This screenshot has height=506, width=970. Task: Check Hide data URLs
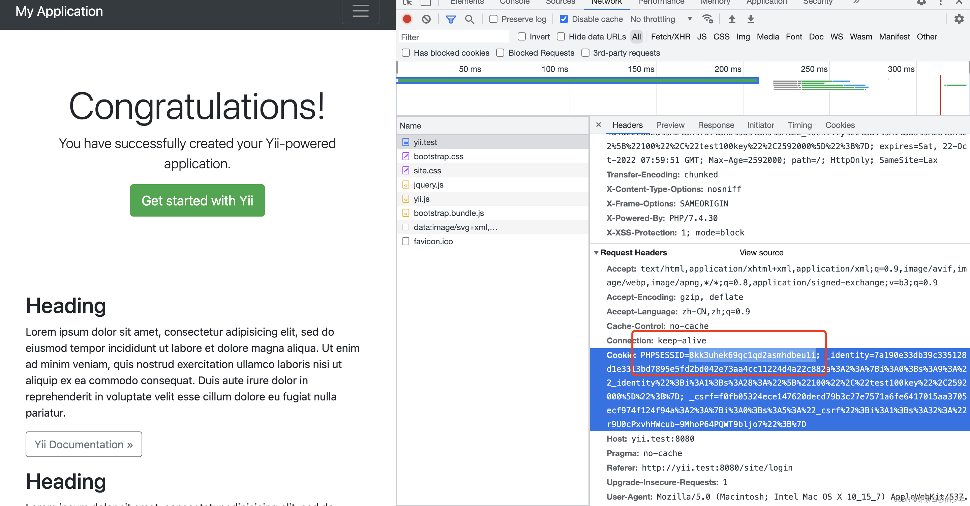point(561,36)
